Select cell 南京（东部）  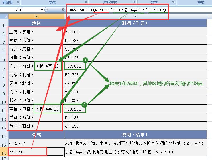click(36, 40)
